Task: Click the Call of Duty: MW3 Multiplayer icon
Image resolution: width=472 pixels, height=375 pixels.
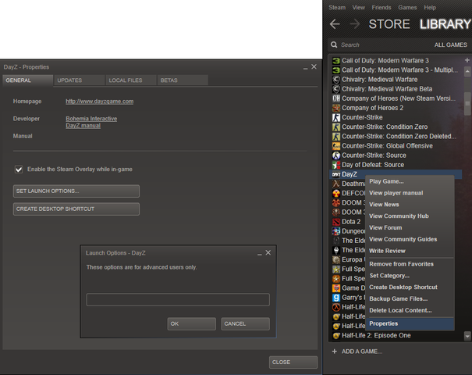Action: [x=336, y=70]
